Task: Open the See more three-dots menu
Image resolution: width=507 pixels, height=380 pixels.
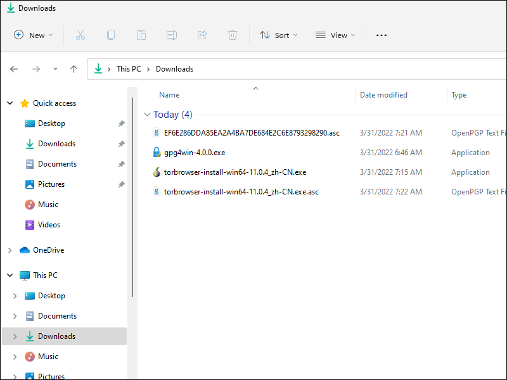Action: tap(381, 35)
